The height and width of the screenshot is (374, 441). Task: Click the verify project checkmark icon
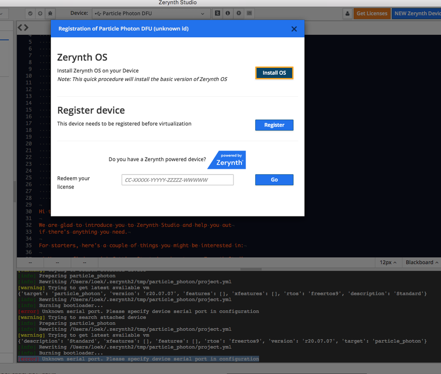click(30, 13)
